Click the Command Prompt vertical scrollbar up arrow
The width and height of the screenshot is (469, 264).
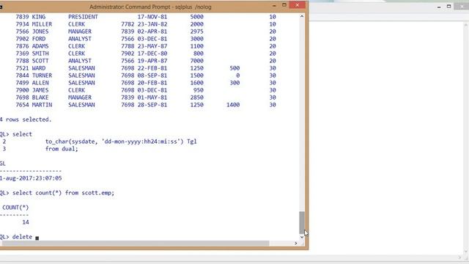click(x=302, y=16)
